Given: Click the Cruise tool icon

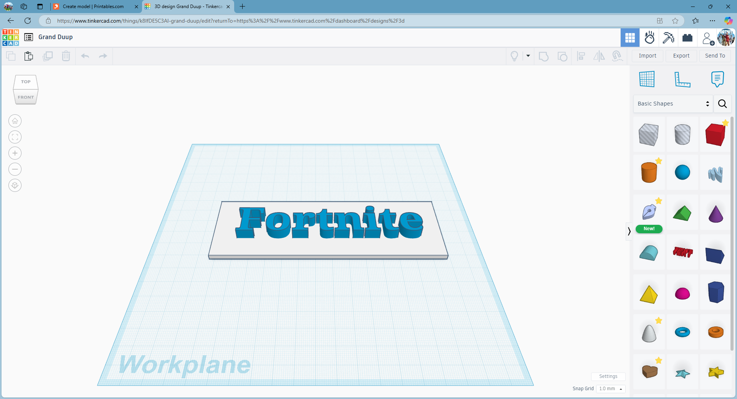Looking at the screenshot, I should (617, 56).
